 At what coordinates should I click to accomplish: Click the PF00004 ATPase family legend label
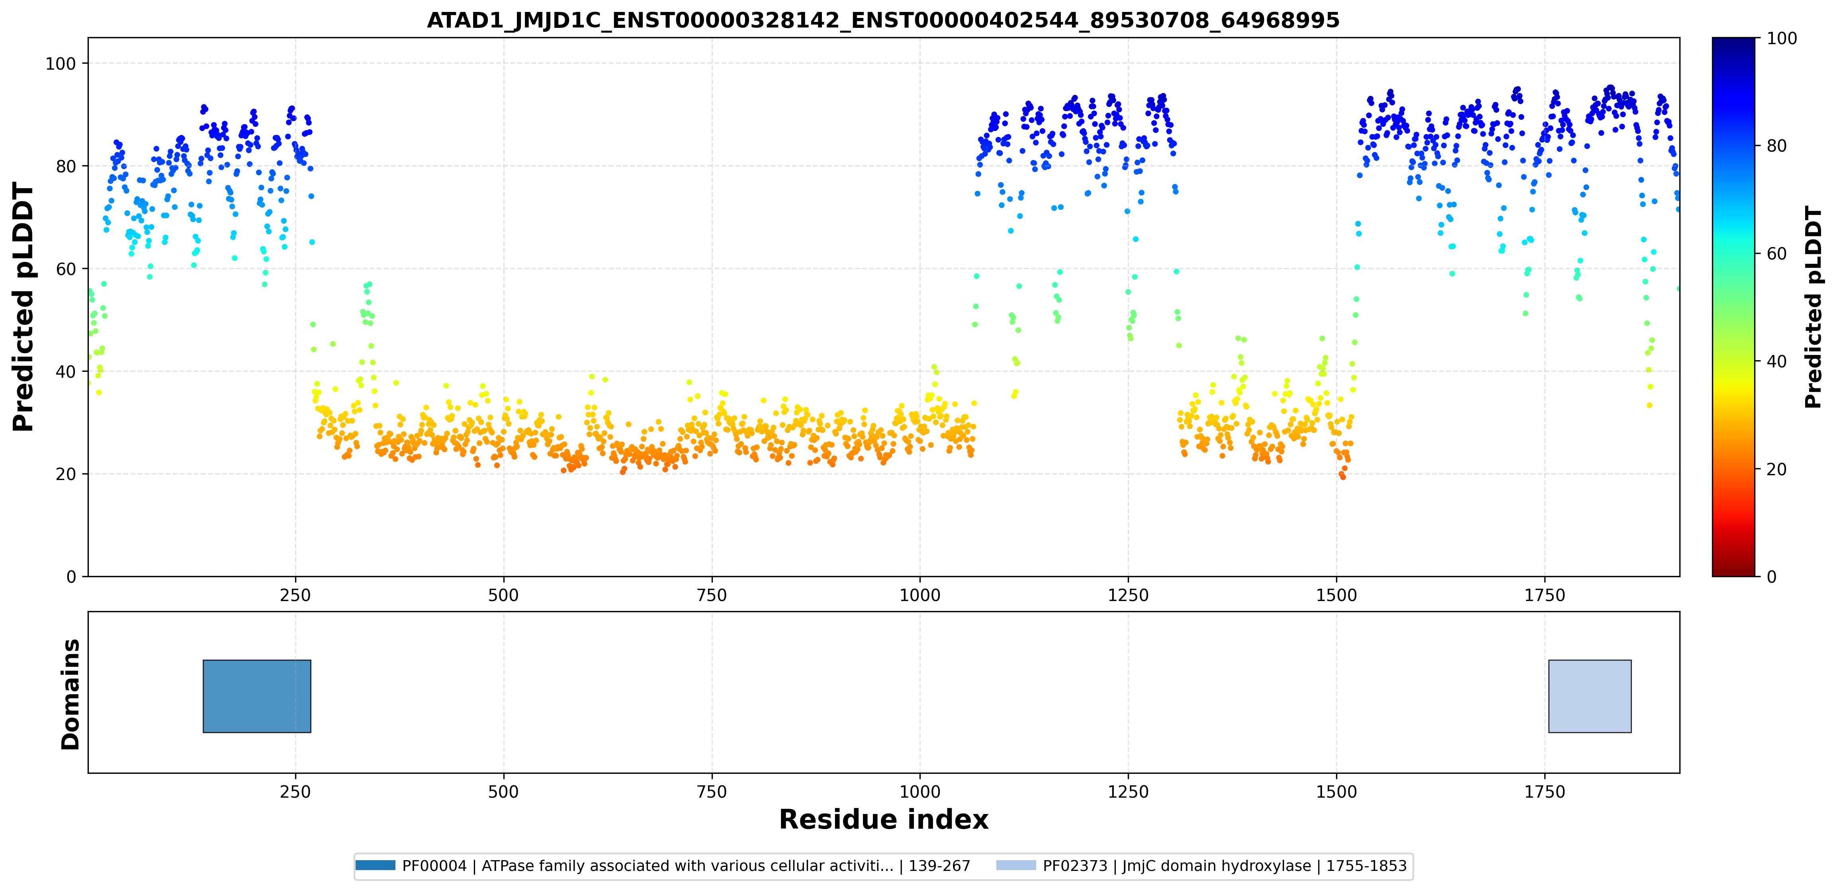click(x=686, y=866)
